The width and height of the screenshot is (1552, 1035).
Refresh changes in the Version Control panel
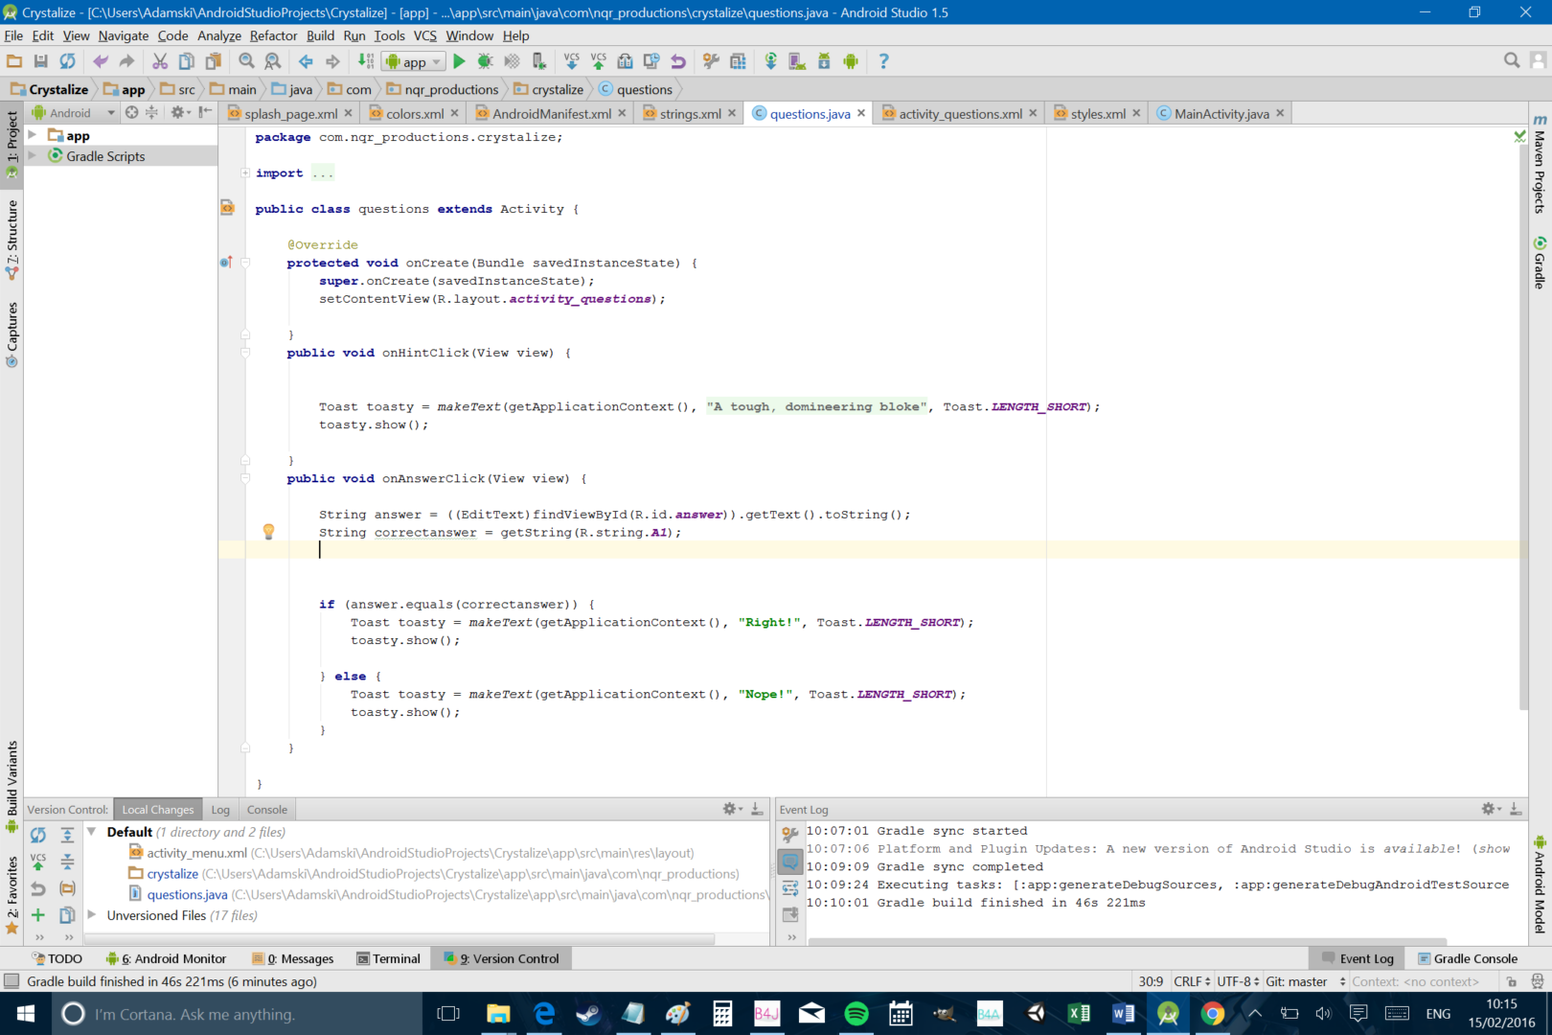click(x=38, y=835)
